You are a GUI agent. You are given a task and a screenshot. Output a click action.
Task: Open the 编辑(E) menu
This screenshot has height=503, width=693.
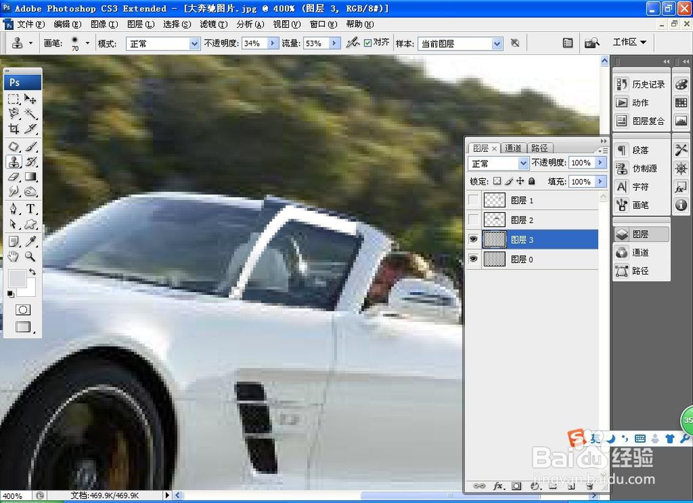point(68,24)
